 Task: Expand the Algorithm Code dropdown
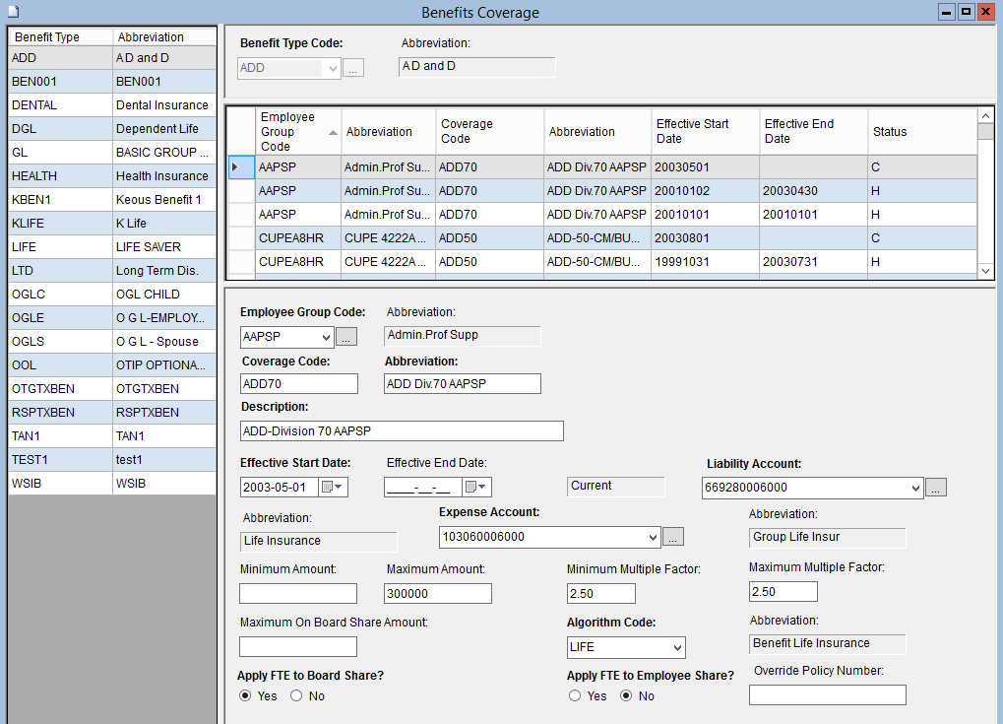(677, 648)
